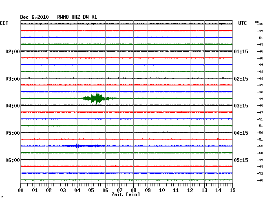Viewport: 265px width, 201px height.
Task: Click the minute axis tick label '04'
Action: 77,190
